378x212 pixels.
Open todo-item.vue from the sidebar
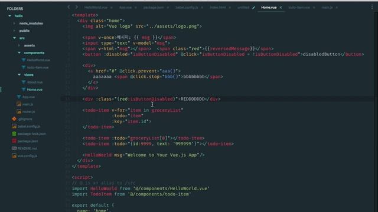(x=38, y=68)
